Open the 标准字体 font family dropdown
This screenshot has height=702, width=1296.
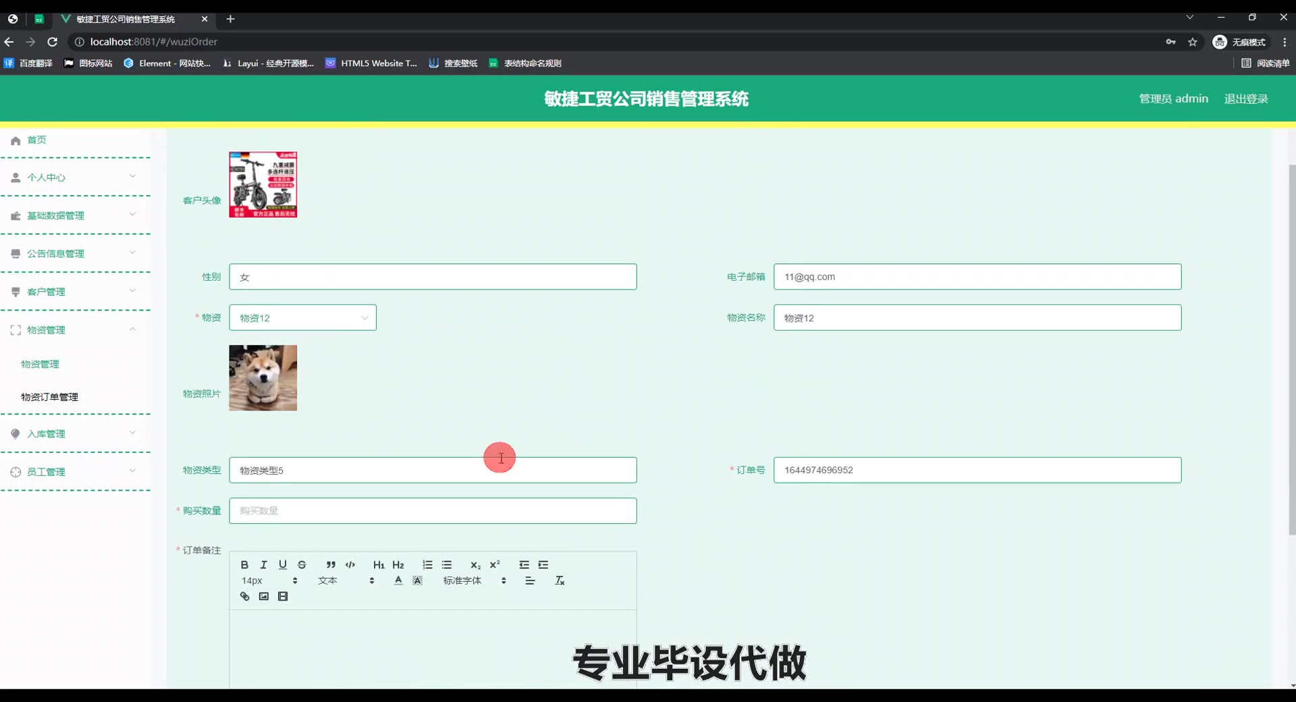pyautogui.click(x=475, y=581)
